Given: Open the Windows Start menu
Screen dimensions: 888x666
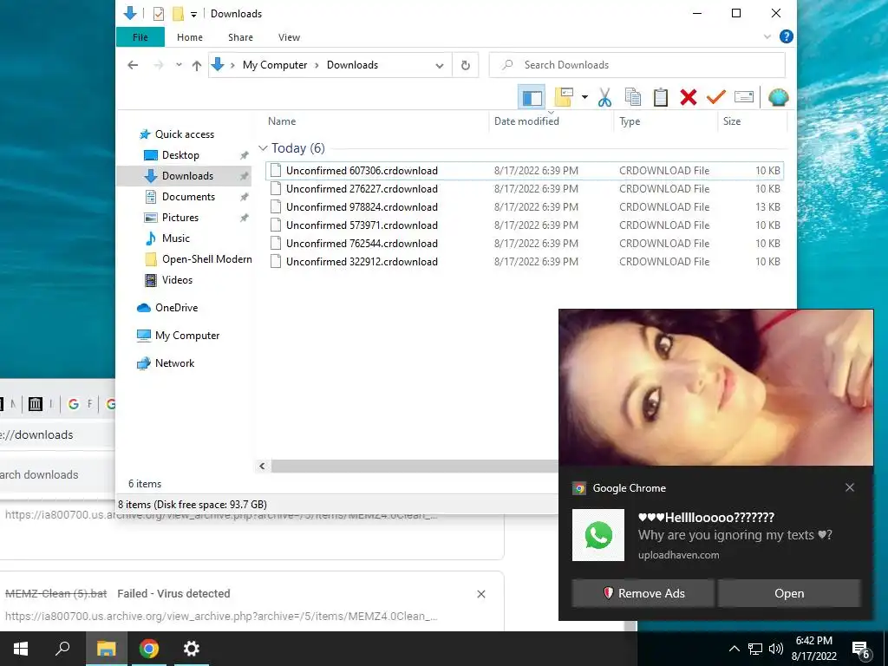Looking at the screenshot, I should click(21, 649).
